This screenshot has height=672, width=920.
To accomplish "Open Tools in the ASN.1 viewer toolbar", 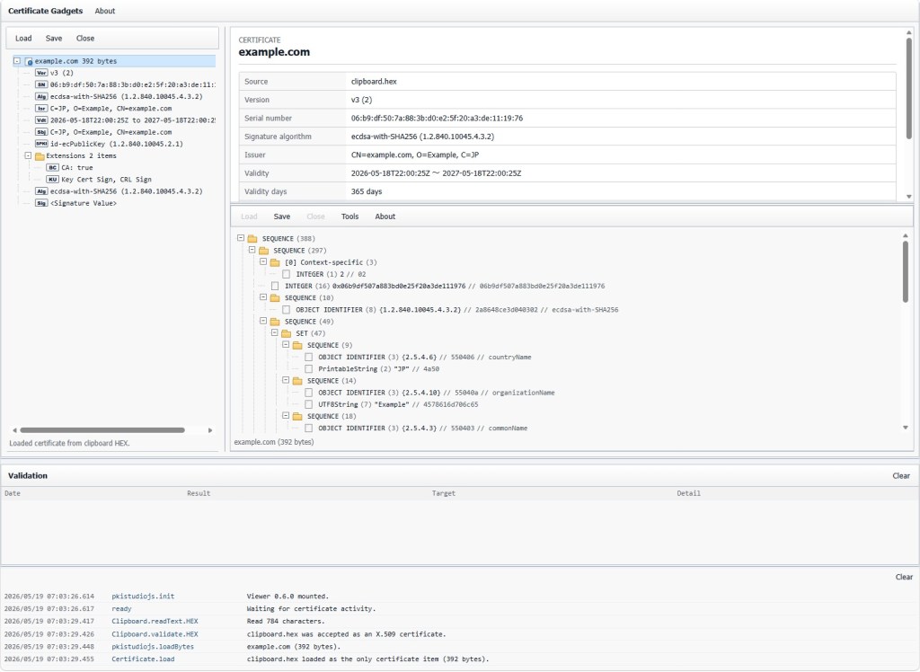I will (x=349, y=217).
